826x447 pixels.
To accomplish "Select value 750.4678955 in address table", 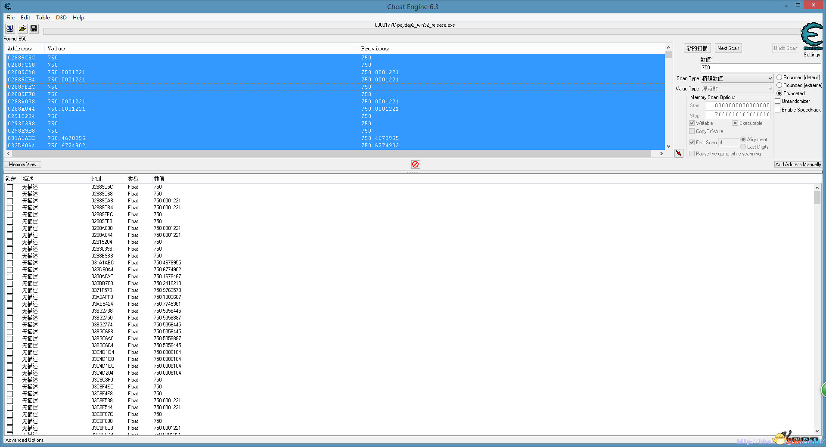I will click(x=168, y=263).
